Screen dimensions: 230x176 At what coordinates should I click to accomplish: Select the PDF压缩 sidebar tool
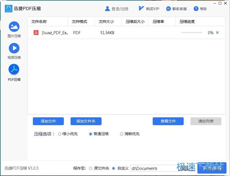14,73
